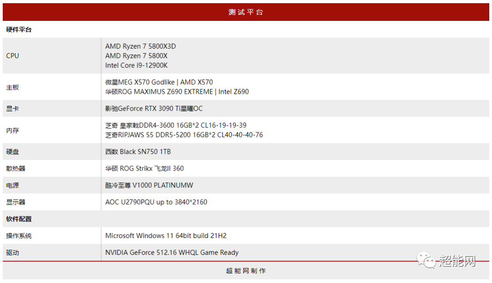Click the 散热器 row label
This screenshot has width=492, height=283.
tap(15, 169)
